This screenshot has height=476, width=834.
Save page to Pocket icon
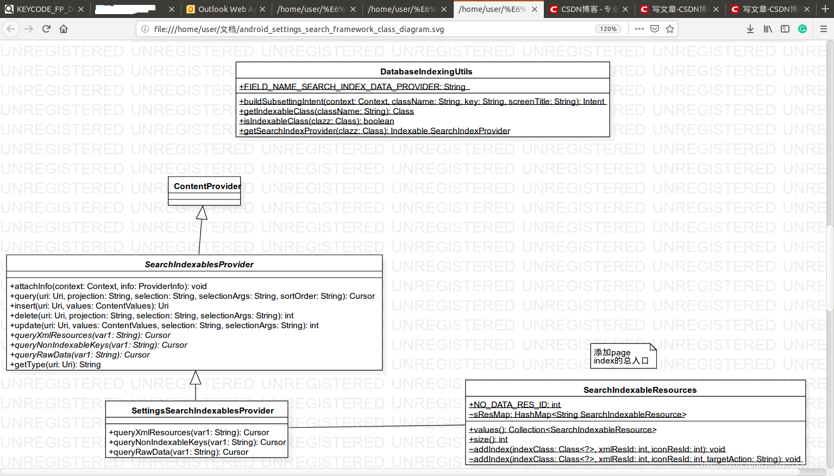655,29
